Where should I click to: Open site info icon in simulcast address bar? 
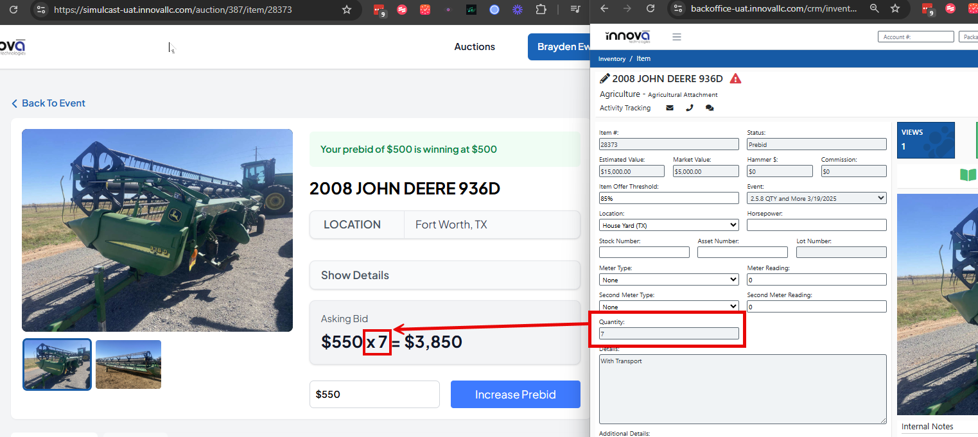point(40,10)
